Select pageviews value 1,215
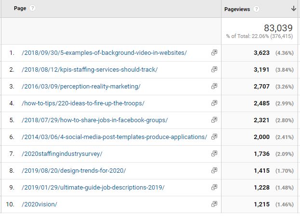This screenshot has height=216, width=300. point(261,204)
